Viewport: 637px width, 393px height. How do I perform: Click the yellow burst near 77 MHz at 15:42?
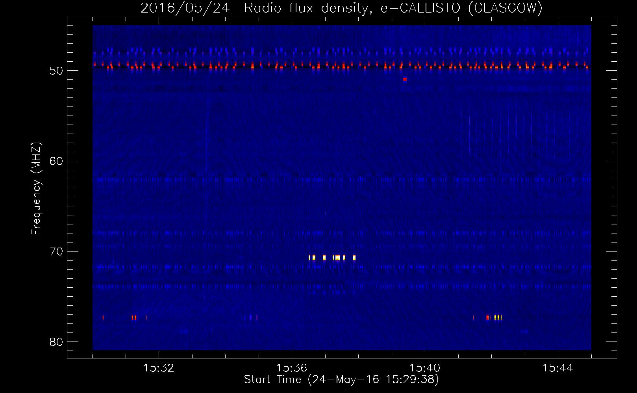[x=498, y=318]
